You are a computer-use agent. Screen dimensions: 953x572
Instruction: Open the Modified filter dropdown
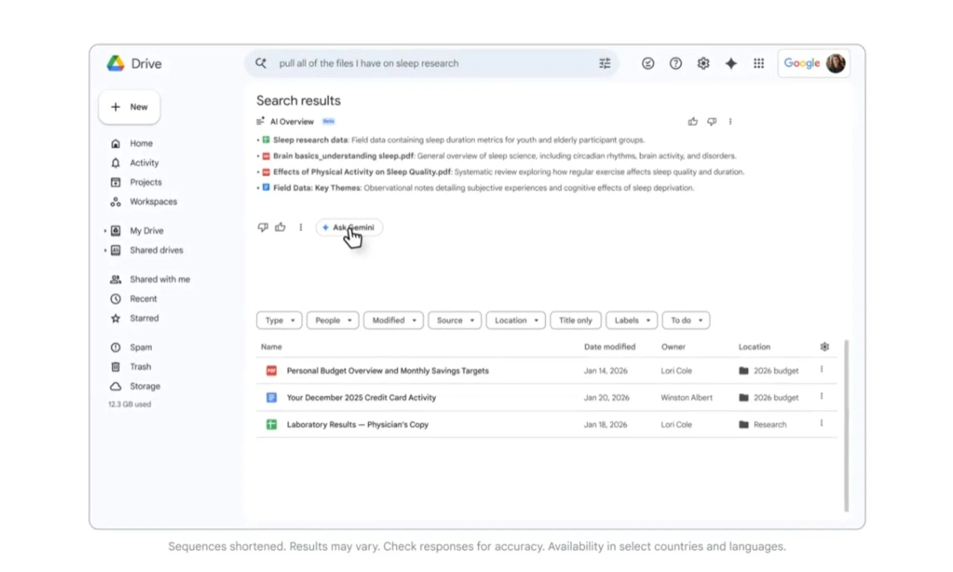(393, 320)
